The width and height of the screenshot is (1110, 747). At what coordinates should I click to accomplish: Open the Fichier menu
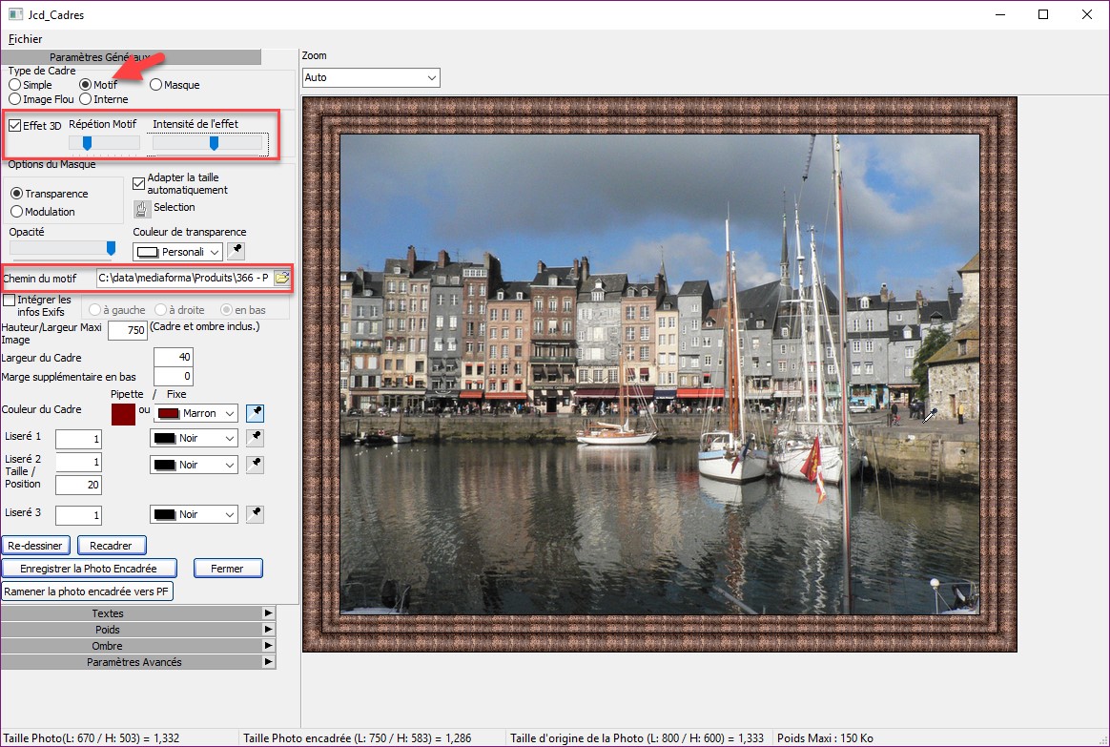pyautogui.click(x=26, y=39)
